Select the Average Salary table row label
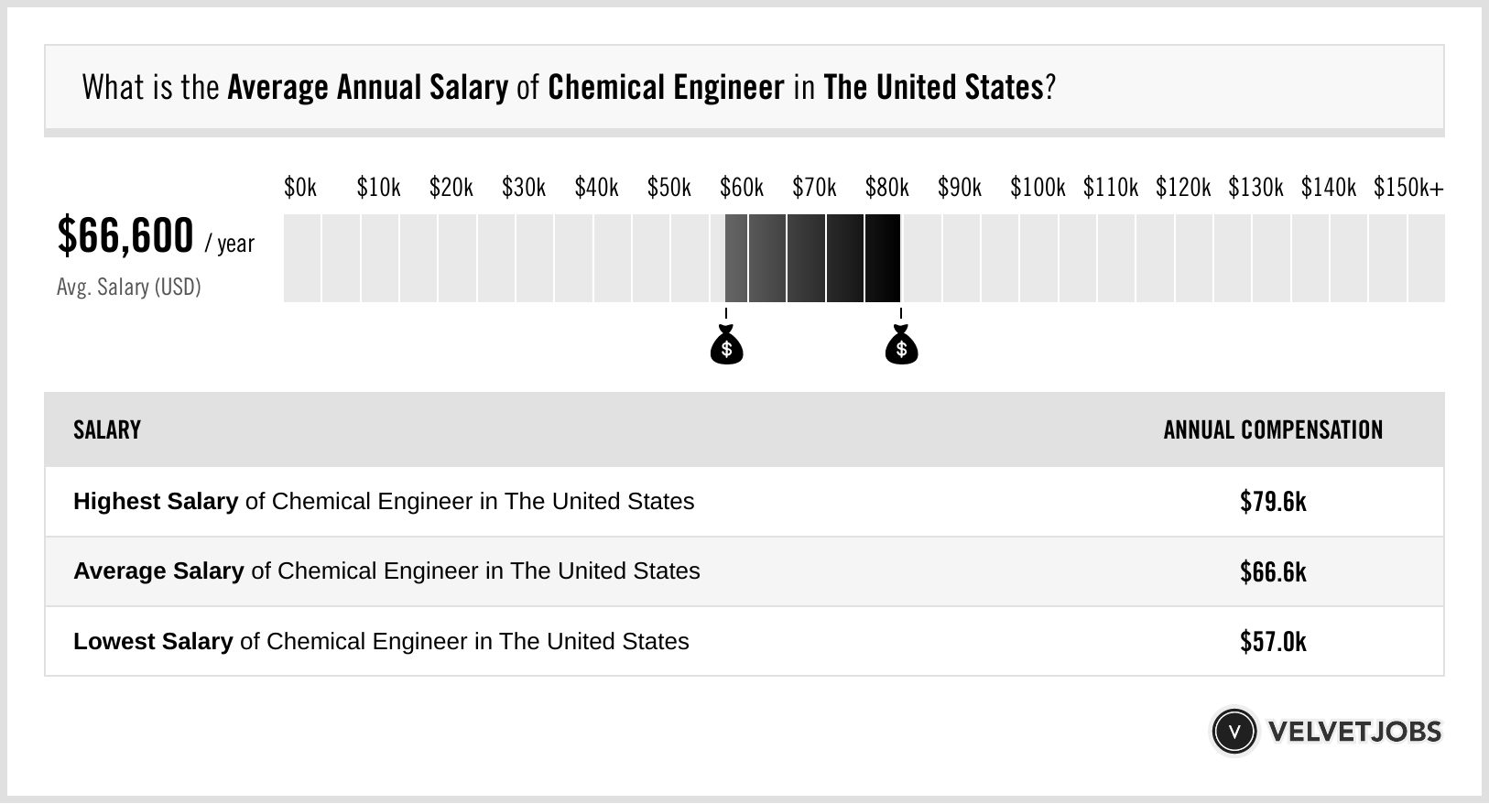The width and height of the screenshot is (1489, 804). (386, 571)
